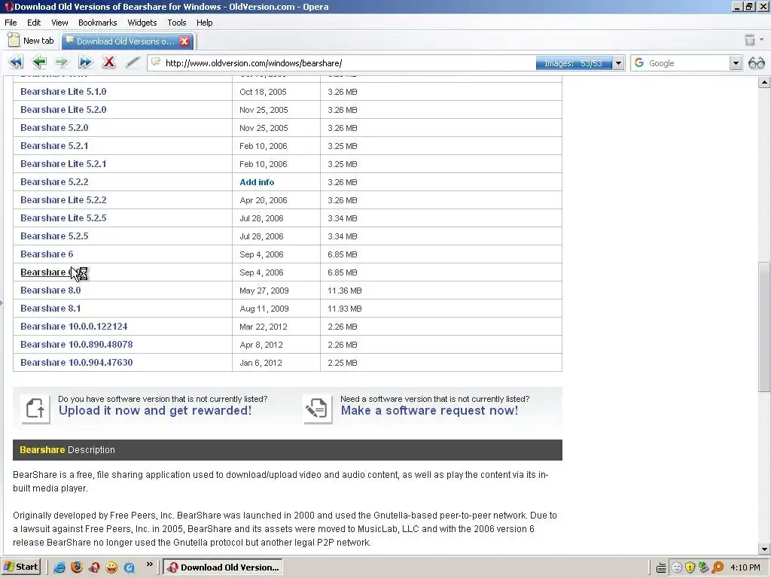Open the Bearshare 8.1 link
This screenshot has width=771, height=578.
[50, 308]
